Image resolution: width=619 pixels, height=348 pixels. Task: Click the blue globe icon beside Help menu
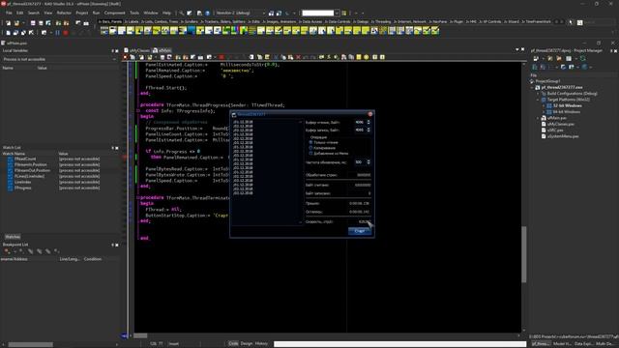point(207,13)
